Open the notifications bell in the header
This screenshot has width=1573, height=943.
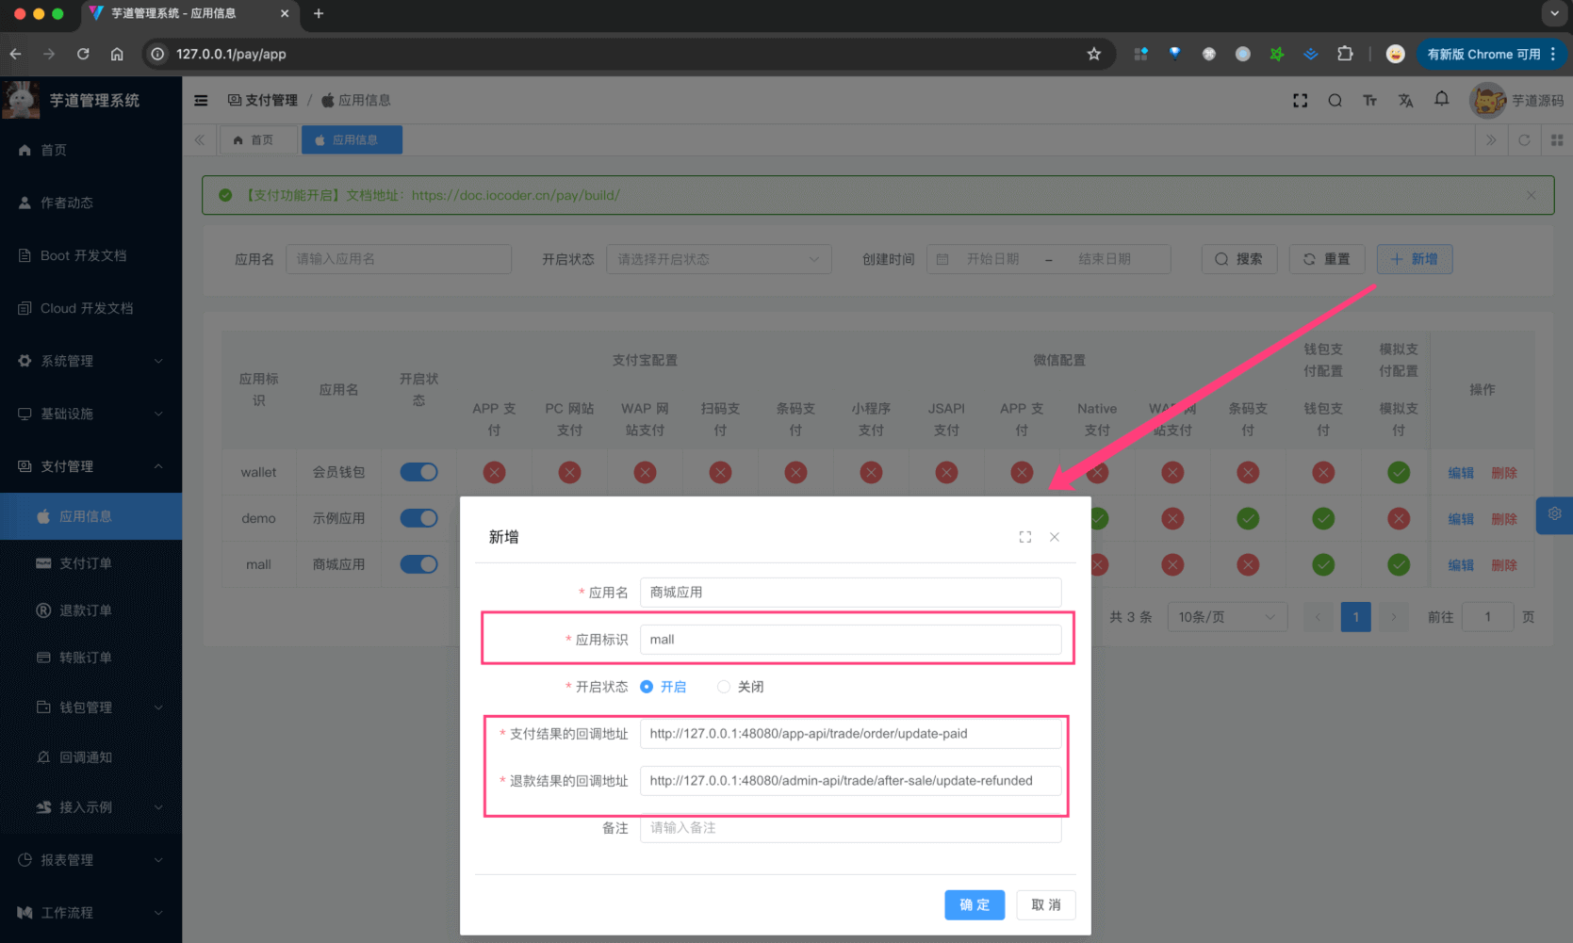[x=1441, y=100]
